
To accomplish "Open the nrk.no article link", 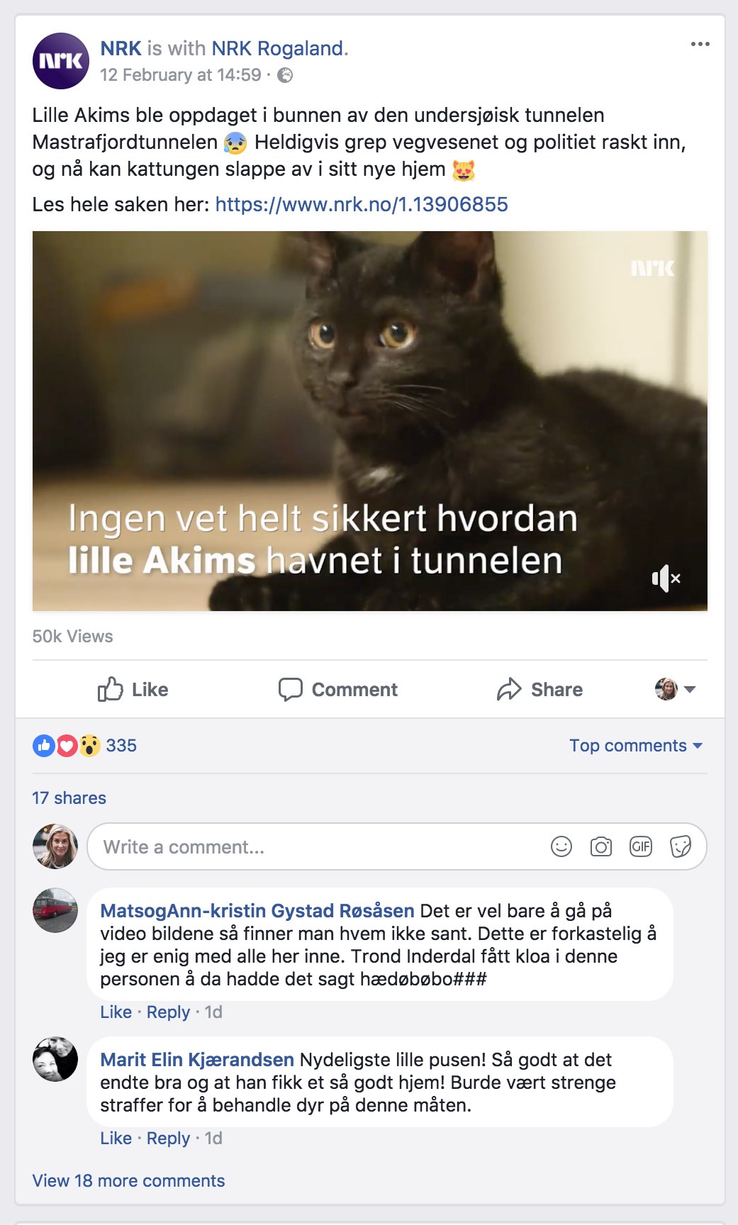I will coord(362,205).
